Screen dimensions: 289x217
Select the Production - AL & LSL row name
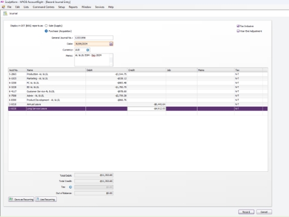point(37,74)
